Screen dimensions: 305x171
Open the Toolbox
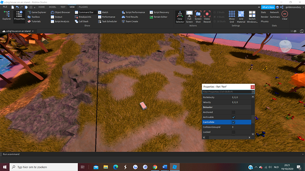[34, 17]
